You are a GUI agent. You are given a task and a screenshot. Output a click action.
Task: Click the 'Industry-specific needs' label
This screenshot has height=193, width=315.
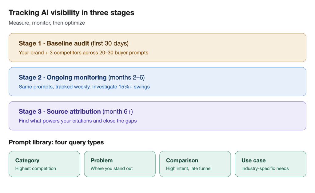point(265,168)
